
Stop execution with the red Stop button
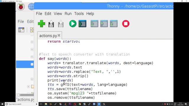click(x=126, y=24)
